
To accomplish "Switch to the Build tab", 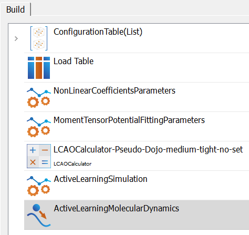I will [15, 9].
